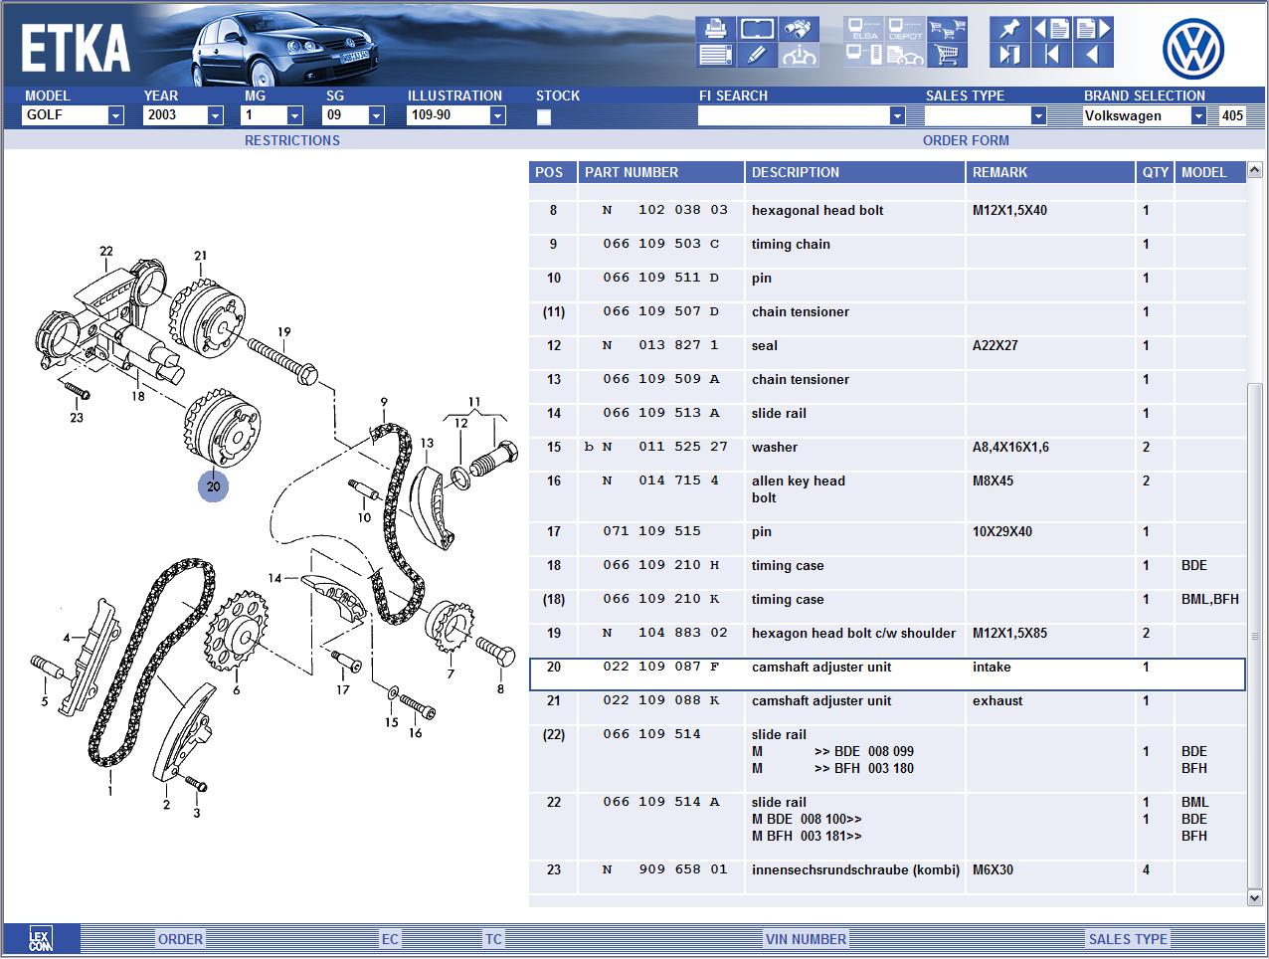The image size is (1269, 959).
Task: Open the single shopping cart icon
Action: pos(947,55)
